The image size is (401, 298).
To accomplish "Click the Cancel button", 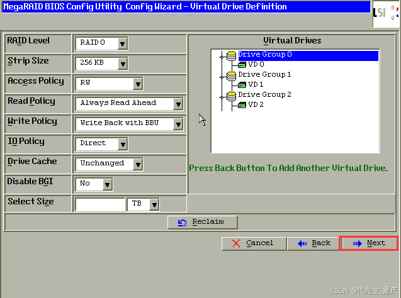I will tap(254, 243).
